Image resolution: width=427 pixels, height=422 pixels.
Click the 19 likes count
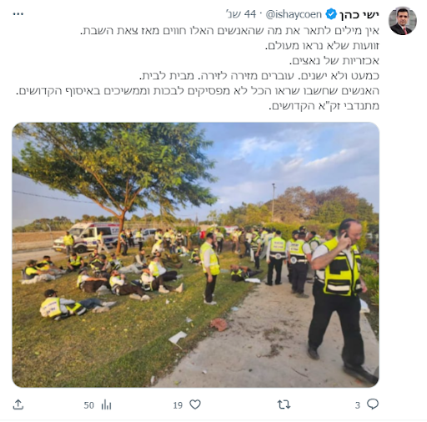click(x=178, y=405)
